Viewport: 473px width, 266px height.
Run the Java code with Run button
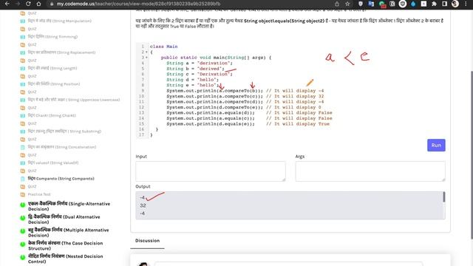click(x=436, y=146)
